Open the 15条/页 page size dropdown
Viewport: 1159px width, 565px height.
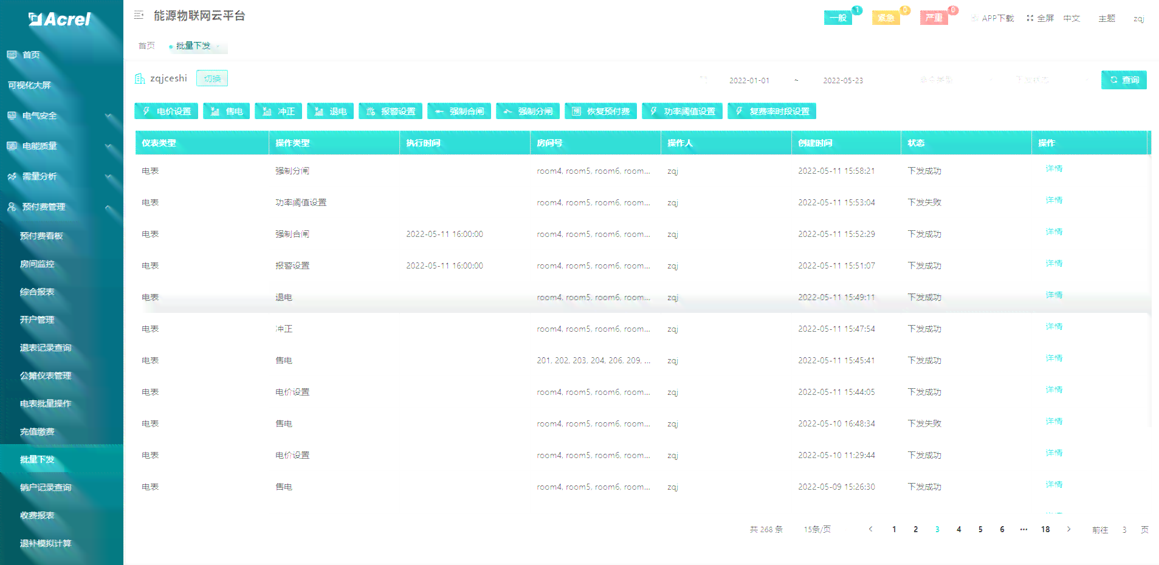817,529
